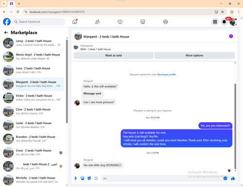The height and width of the screenshot is (187, 243).
Task: Click the seen-by avatar under messages
Action: [229, 170]
